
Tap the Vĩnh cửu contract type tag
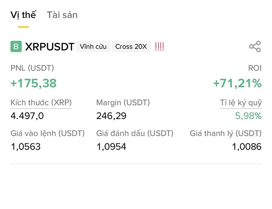point(93,46)
